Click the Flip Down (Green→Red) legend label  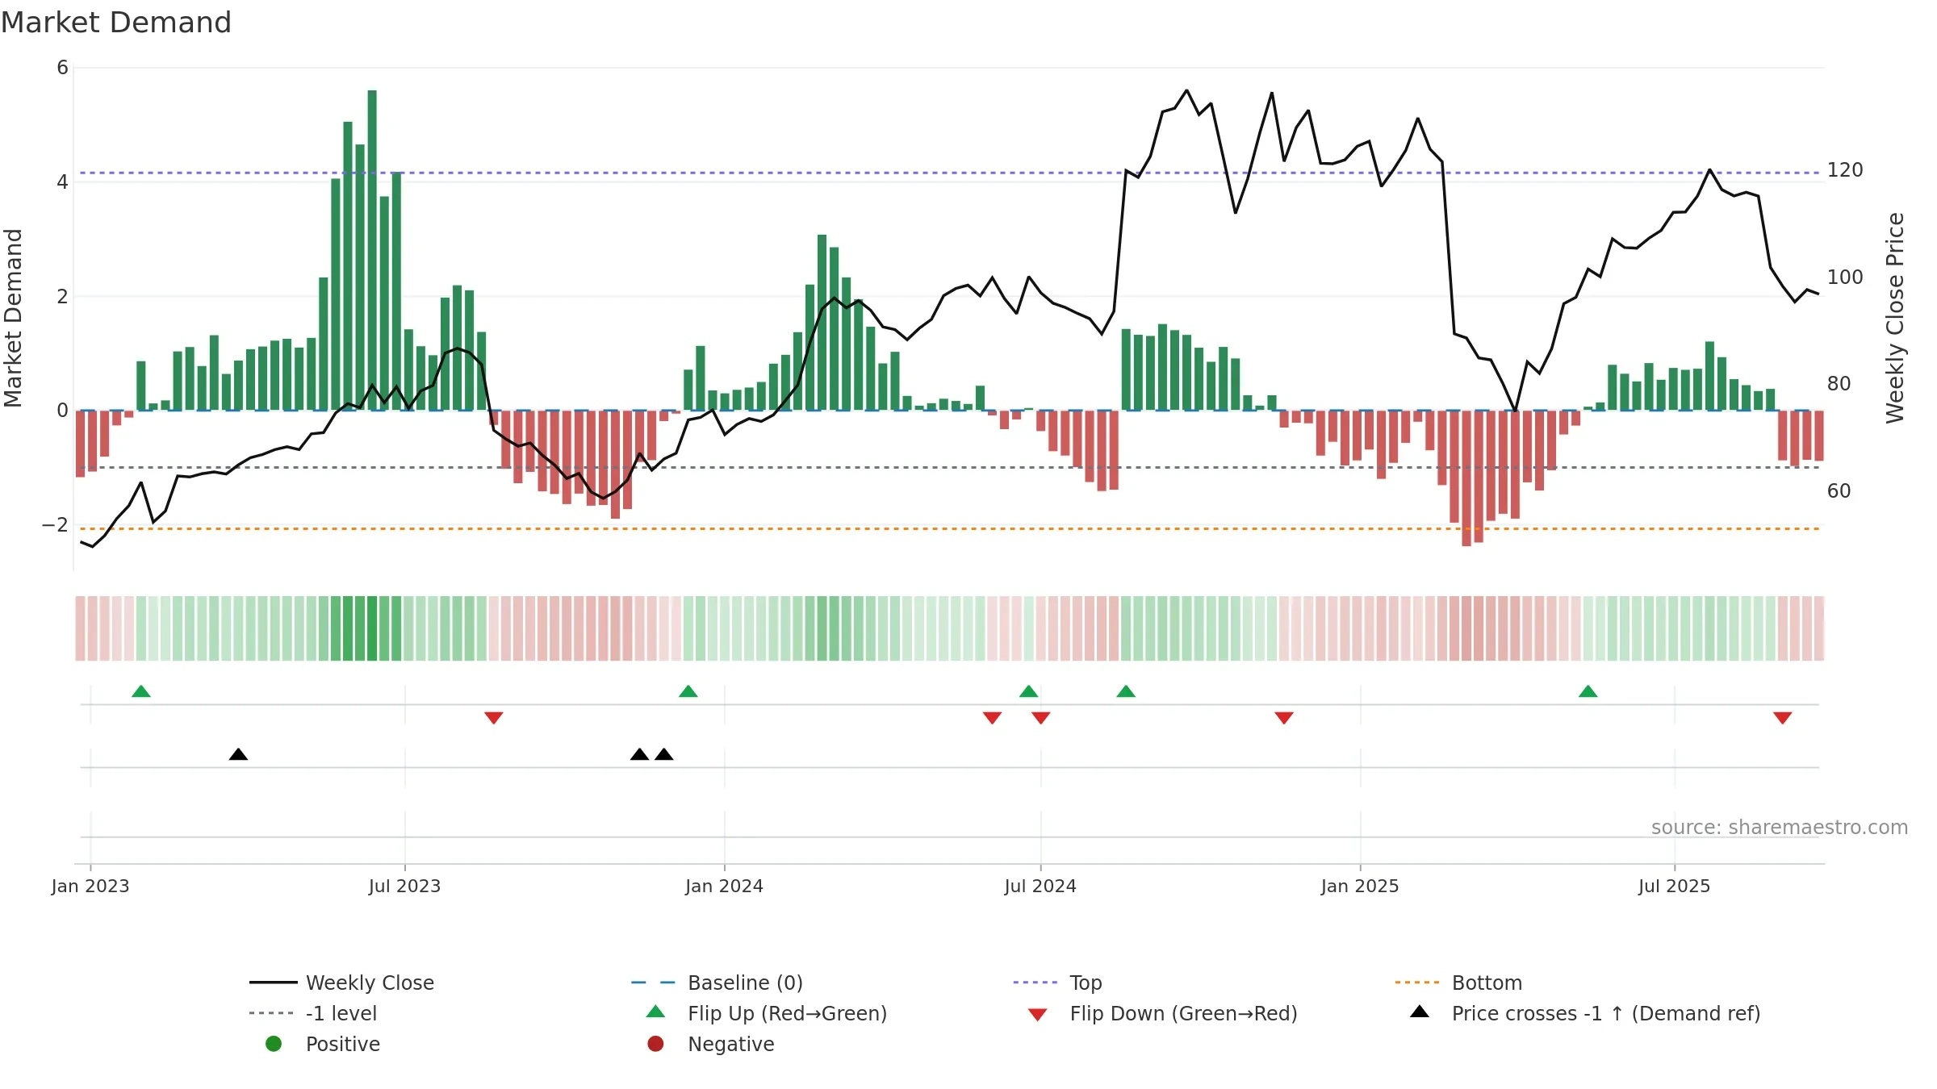coord(1183,1013)
